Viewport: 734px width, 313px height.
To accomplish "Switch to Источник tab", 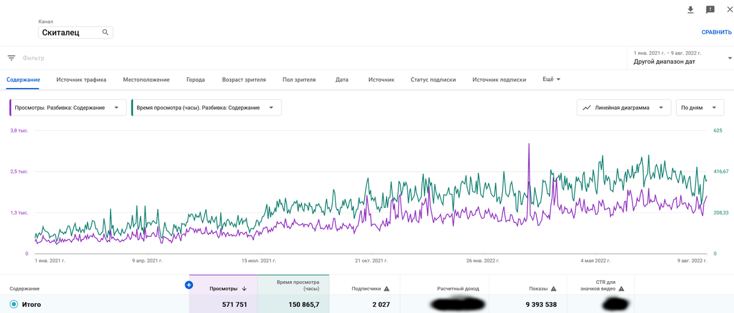I will (x=381, y=79).
